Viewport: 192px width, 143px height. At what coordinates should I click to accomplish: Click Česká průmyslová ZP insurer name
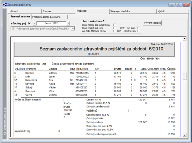coord(73,64)
